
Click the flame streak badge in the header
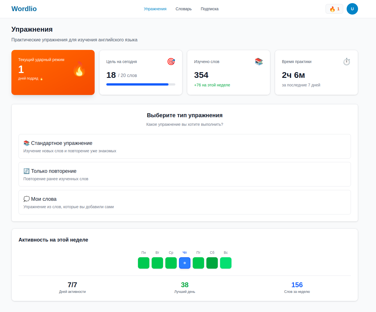334,9
